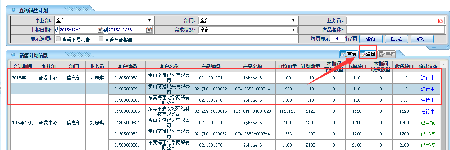This screenshot has height=150, width=450.
Task: Click the 产品名称 input field
Action: pos(395,30)
